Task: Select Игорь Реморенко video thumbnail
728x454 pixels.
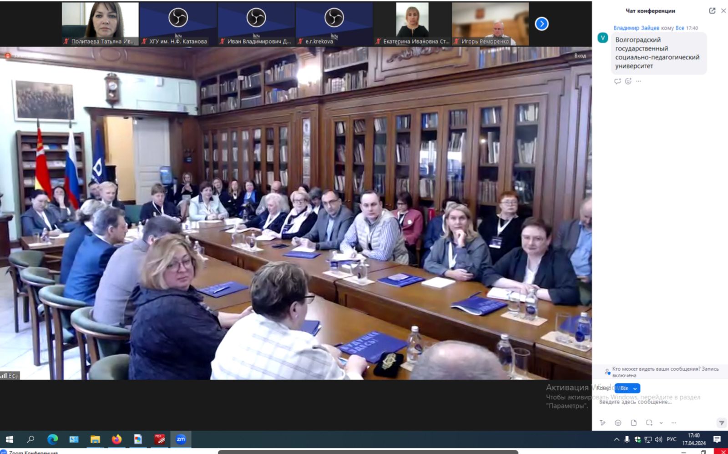Action: click(x=490, y=24)
